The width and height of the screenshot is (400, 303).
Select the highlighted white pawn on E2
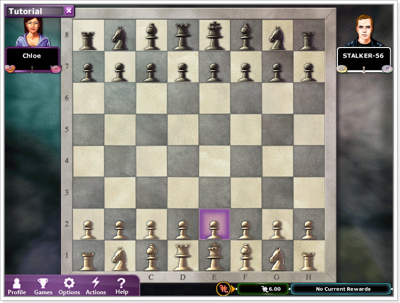coord(215,224)
